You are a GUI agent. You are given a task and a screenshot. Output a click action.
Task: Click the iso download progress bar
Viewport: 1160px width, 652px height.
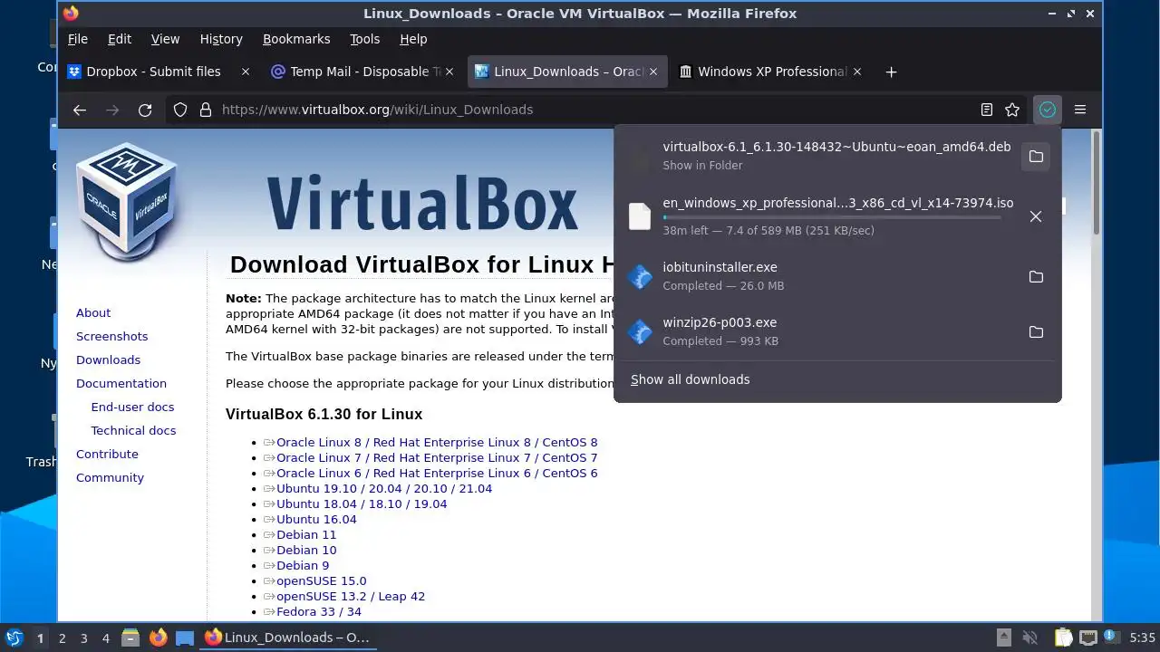[832, 217]
